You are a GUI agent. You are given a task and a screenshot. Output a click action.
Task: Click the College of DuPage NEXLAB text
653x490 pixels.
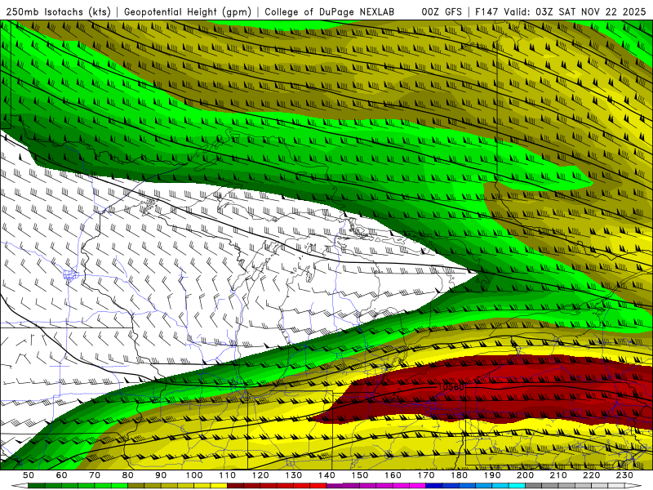coord(329,11)
